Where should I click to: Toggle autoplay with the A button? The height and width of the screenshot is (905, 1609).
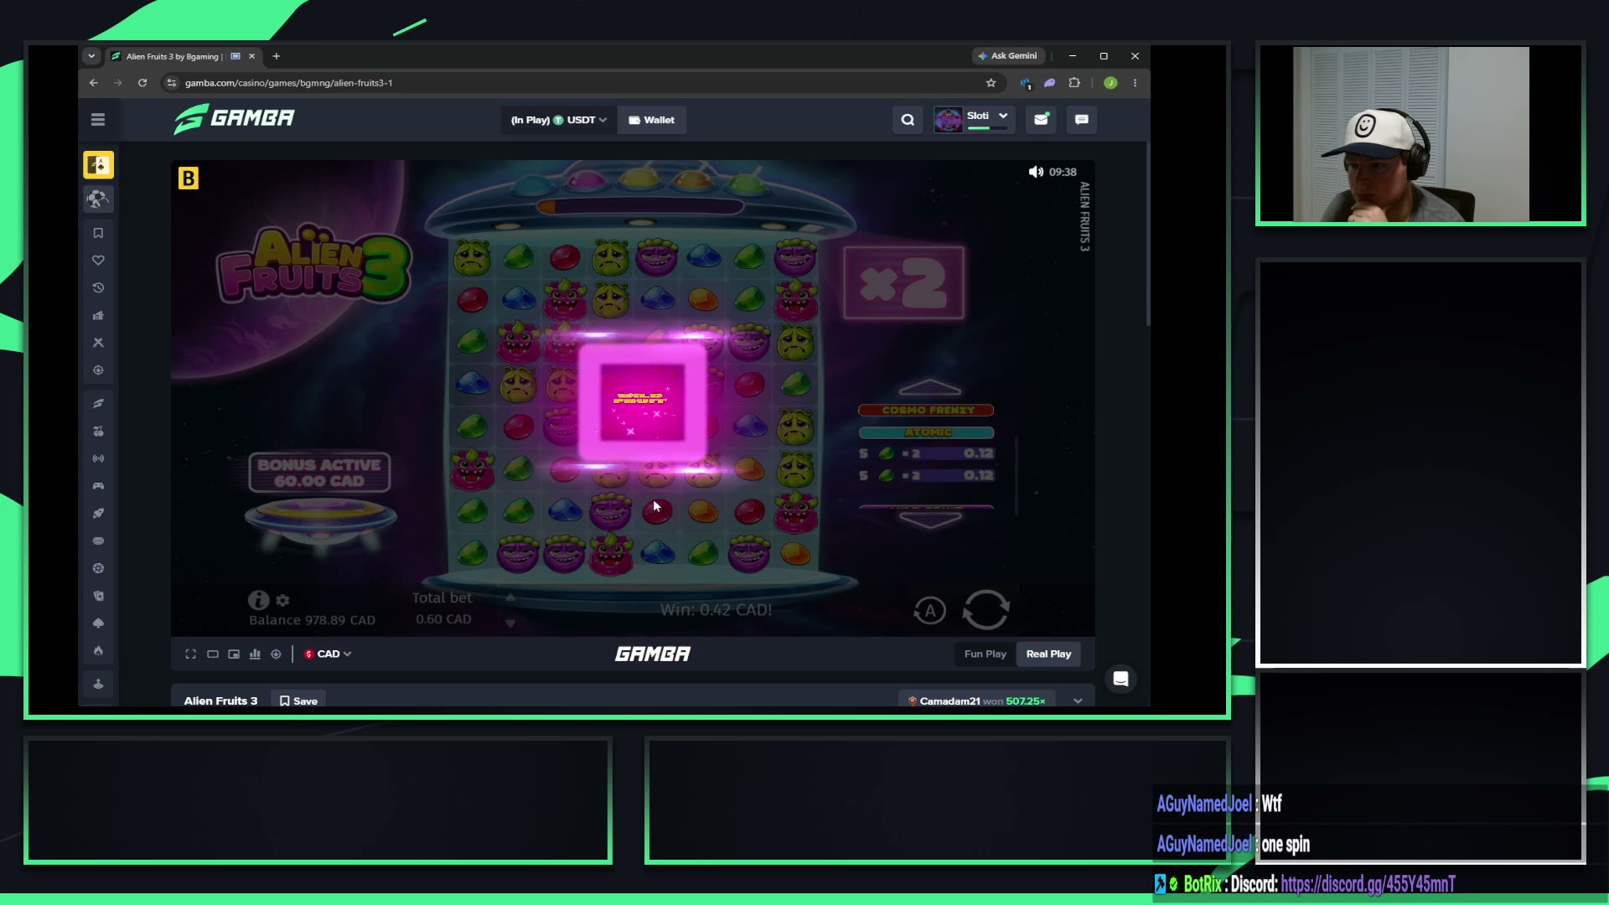[930, 611]
